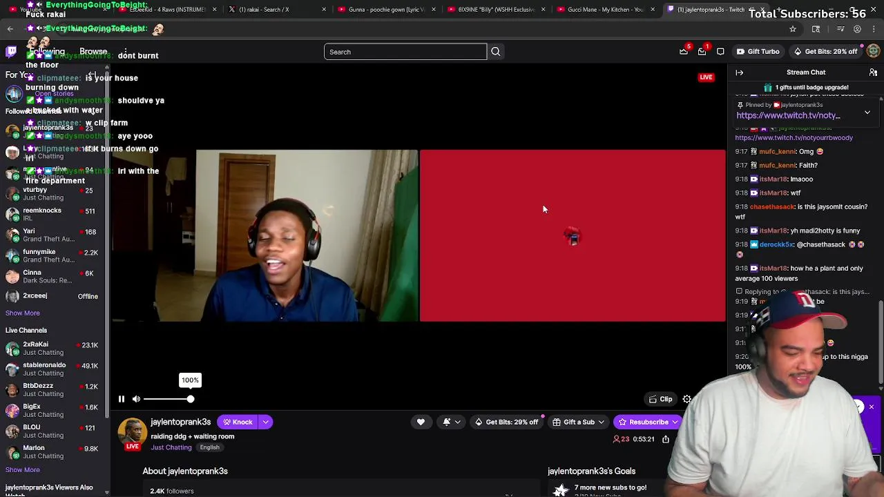884x497 pixels.
Task: Open twitch.tv/notyourrbwoody chat link
Action: pyautogui.click(x=794, y=137)
